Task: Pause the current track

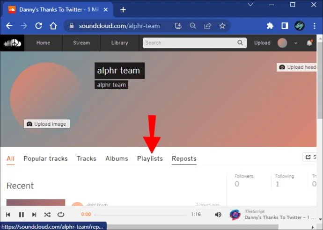Action: [x=22, y=215]
